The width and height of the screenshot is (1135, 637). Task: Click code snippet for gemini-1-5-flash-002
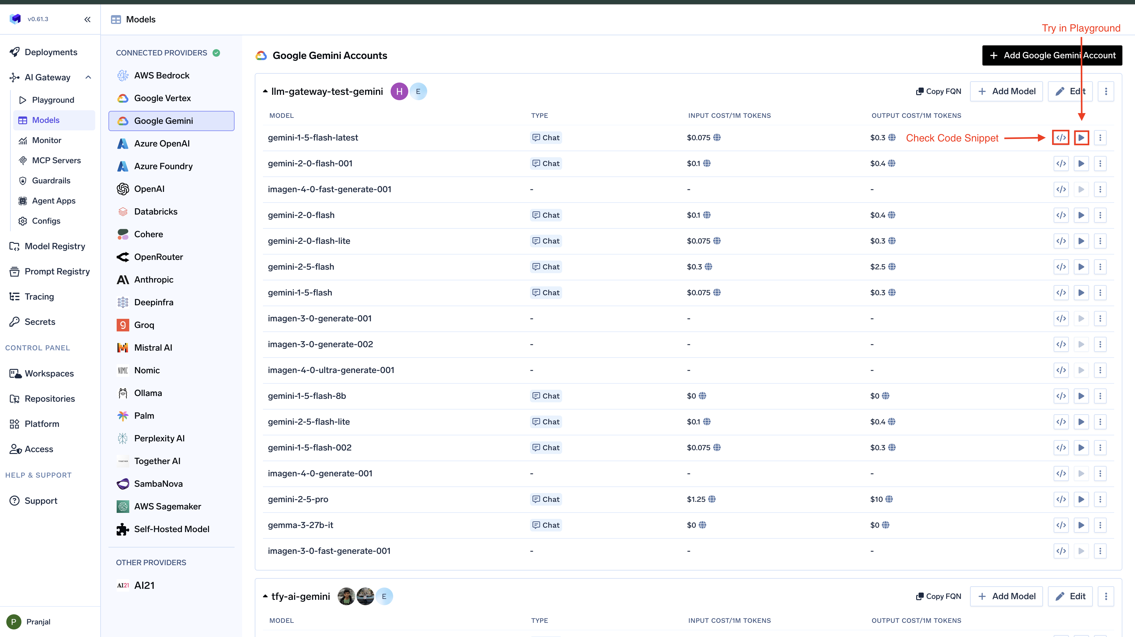click(x=1061, y=448)
